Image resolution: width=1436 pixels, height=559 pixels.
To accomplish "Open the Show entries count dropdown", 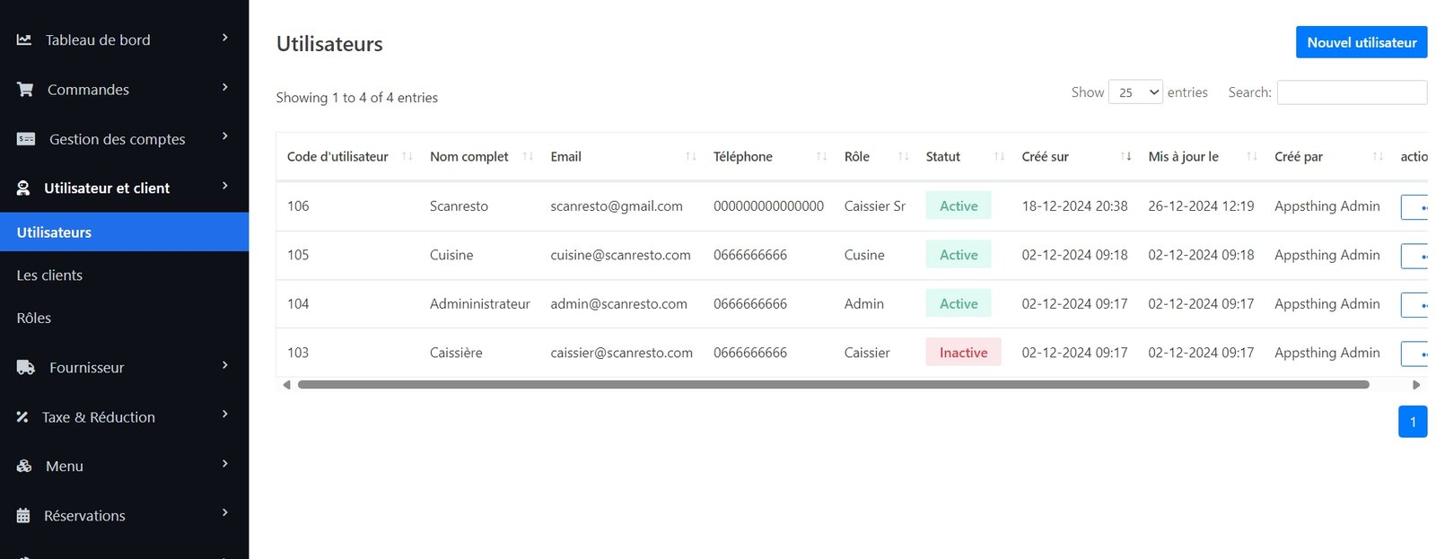I will point(1135,92).
